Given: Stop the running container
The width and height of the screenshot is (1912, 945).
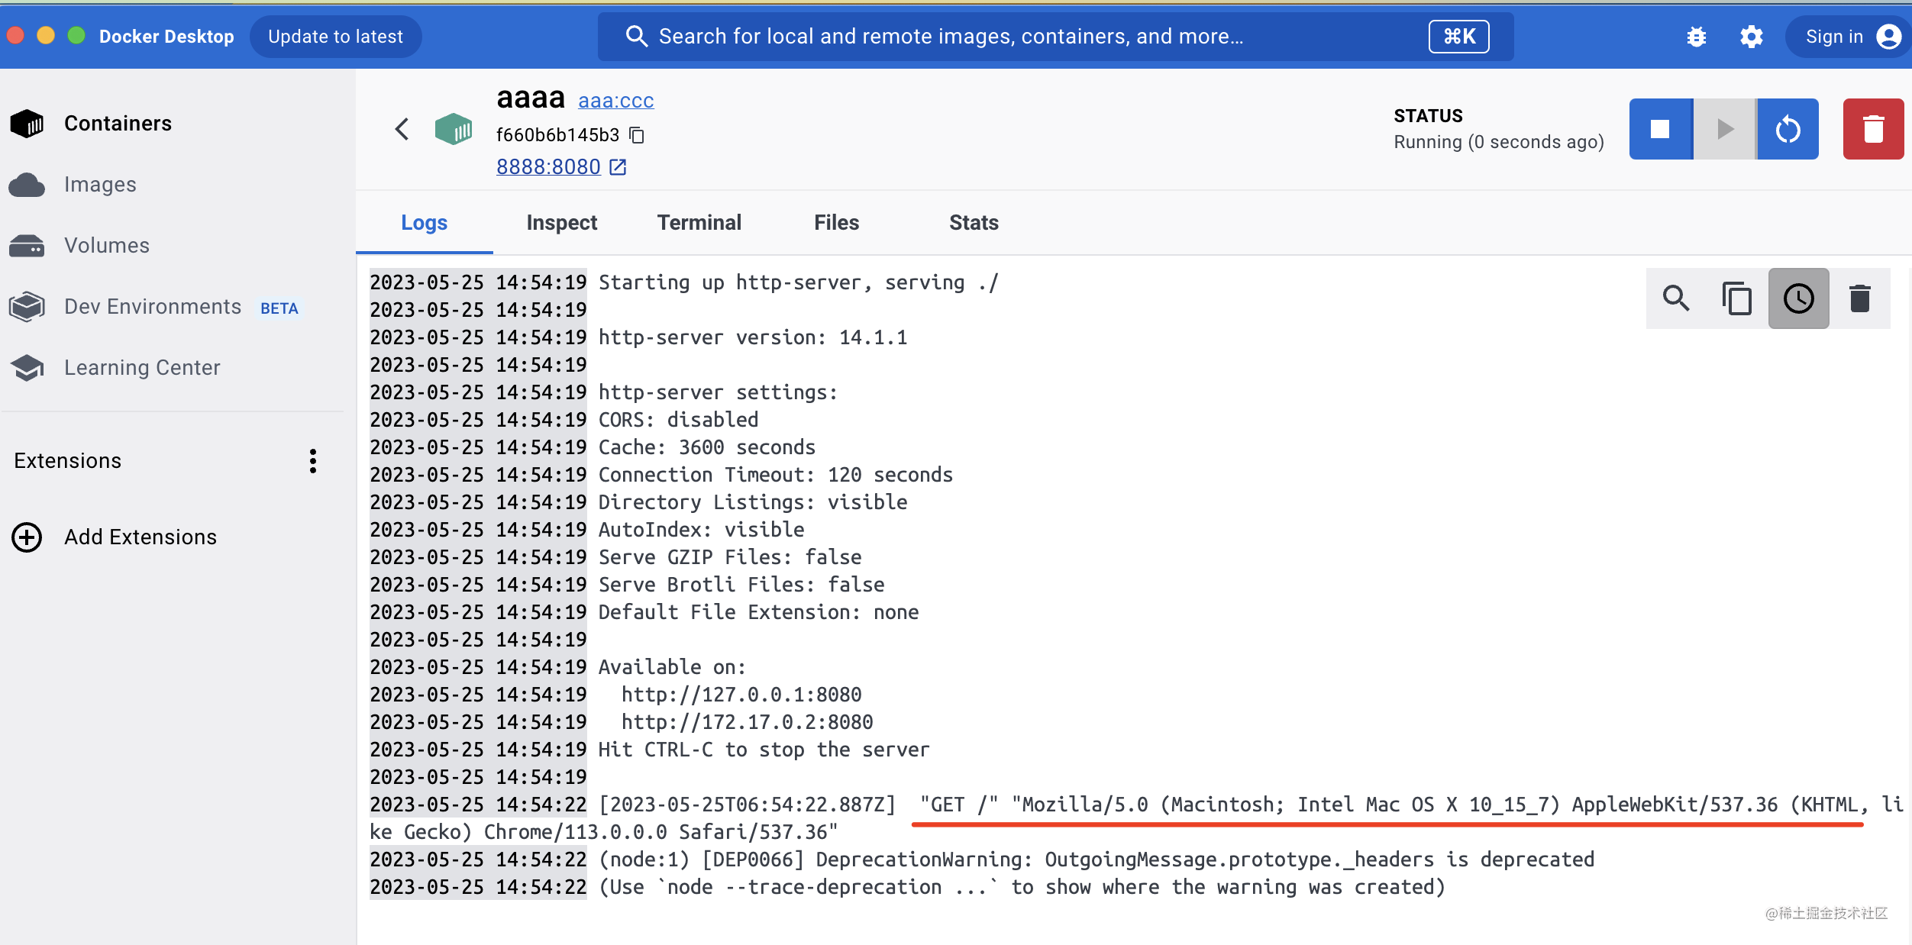Looking at the screenshot, I should click(1660, 129).
